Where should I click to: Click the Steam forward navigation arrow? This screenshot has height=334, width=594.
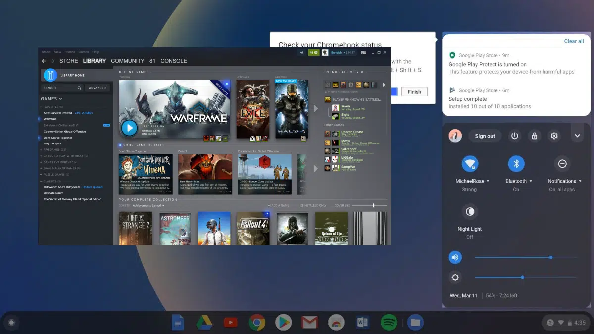pyautogui.click(x=52, y=61)
